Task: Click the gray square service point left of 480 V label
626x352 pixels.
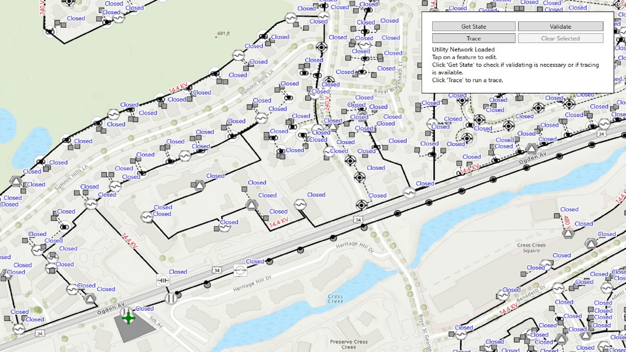Action: [x=557, y=216]
